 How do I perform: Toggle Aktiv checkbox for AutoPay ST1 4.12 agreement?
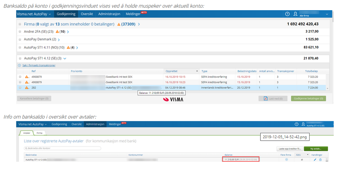(x=302, y=160)
